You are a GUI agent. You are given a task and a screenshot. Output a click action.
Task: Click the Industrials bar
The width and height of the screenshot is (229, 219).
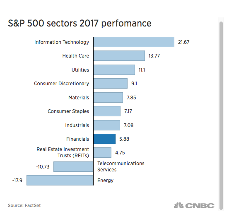107,125
